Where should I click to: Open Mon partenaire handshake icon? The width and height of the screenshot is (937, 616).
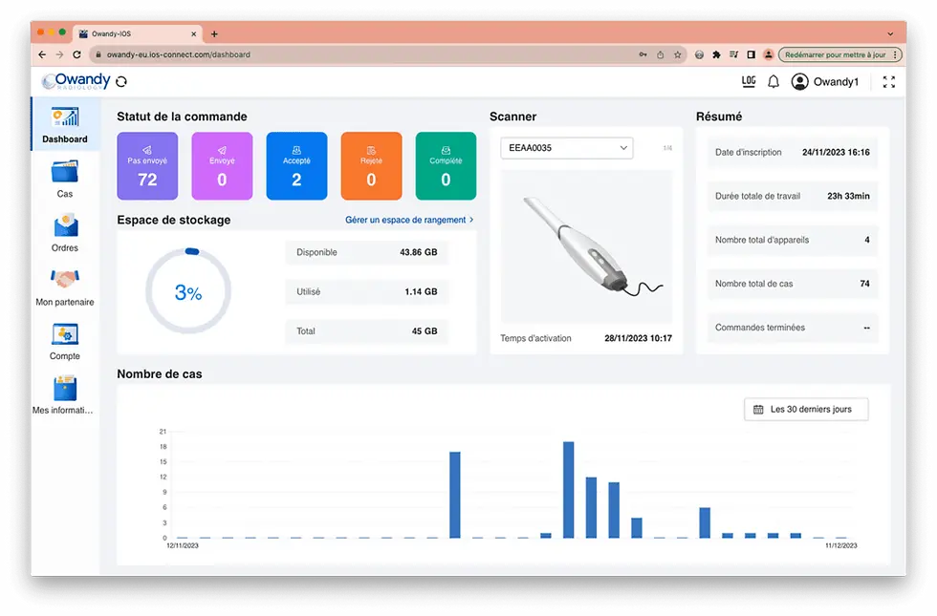pyautogui.click(x=65, y=279)
